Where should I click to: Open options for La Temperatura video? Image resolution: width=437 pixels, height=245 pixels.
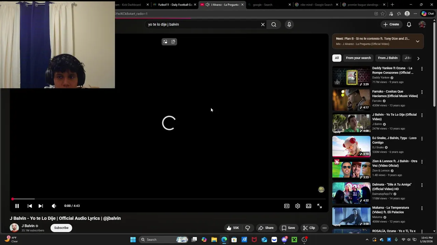[x=422, y=208]
